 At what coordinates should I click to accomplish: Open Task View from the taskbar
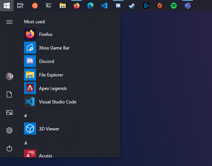coord(20,6)
